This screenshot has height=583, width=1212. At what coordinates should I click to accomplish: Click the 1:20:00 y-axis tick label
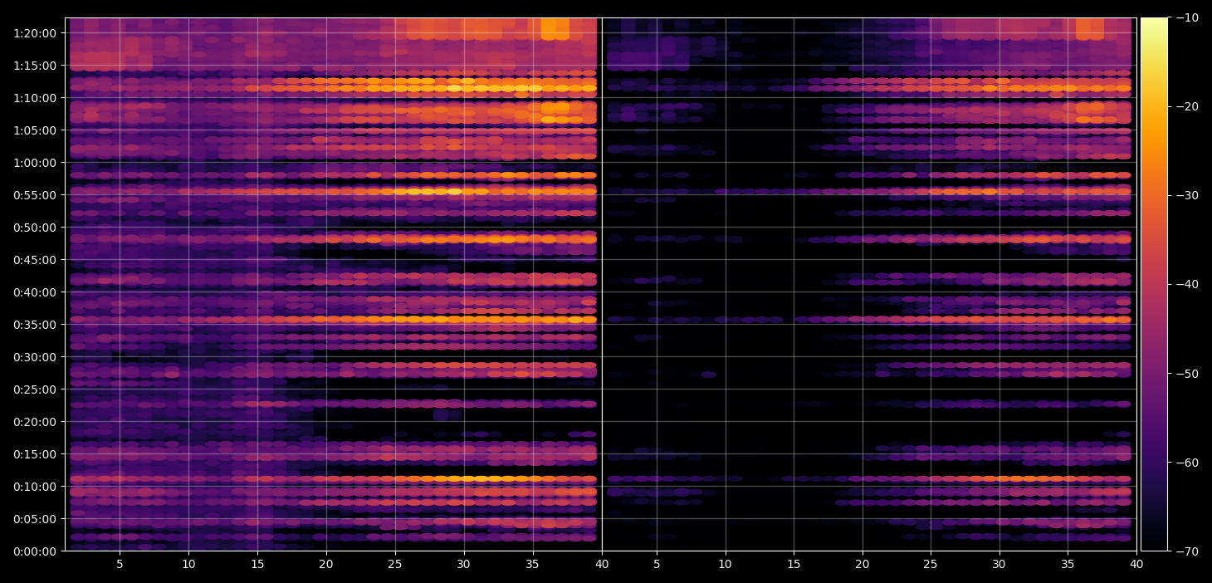pyautogui.click(x=35, y=33)
